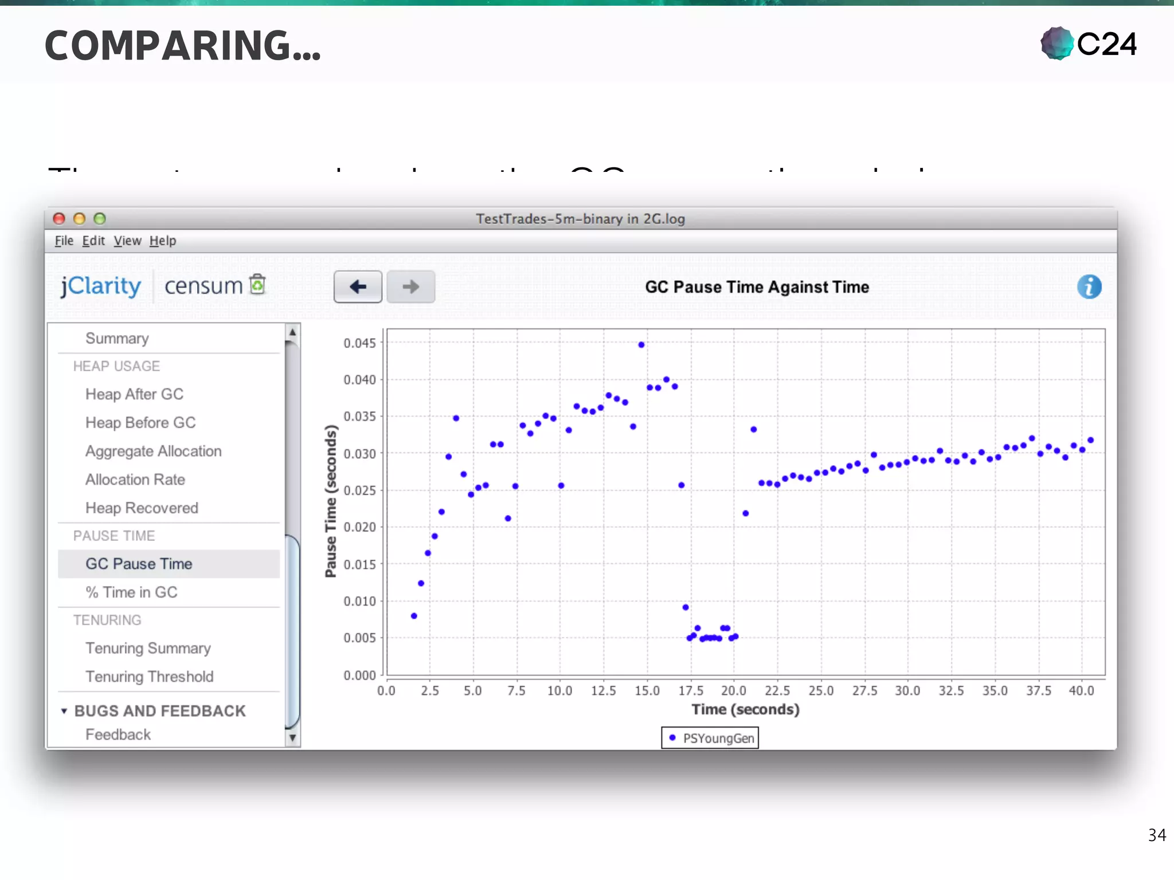This screenshot has width=1174, height=880.
Task: Open the Help menu
Action: 163,241
